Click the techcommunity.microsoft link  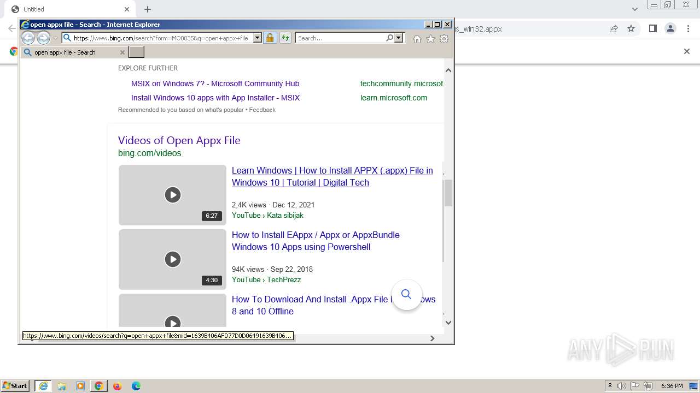pos(401,84)
